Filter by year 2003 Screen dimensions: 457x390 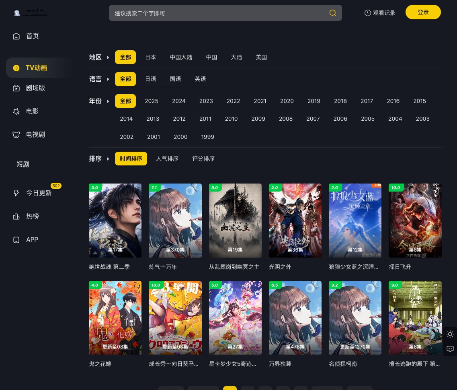[x=422, y=119]
